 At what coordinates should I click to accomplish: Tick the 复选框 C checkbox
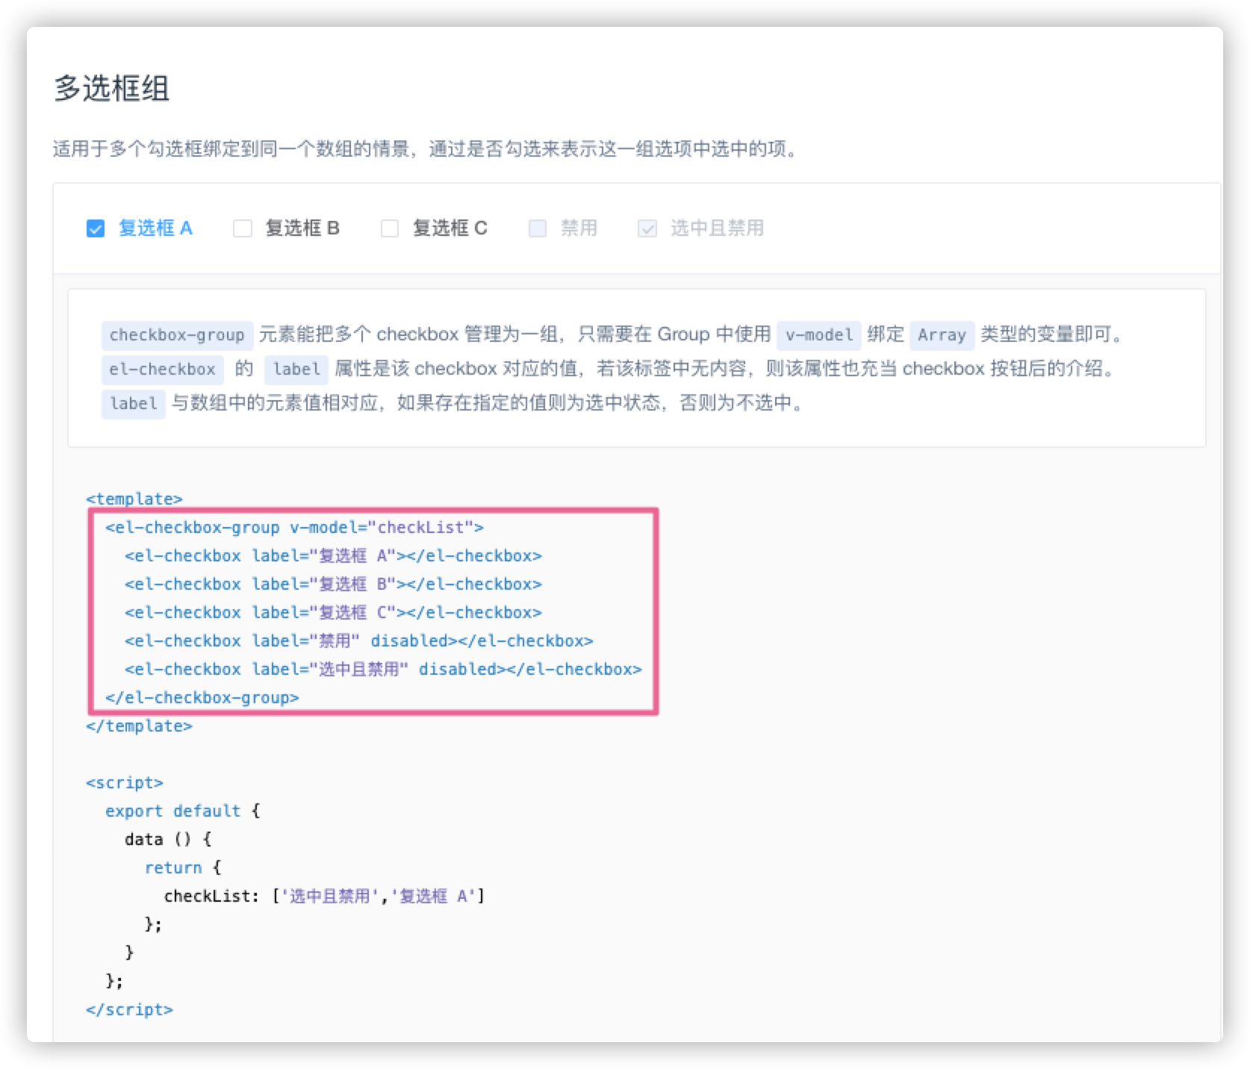pyautogui.click(x=390, y=228)
